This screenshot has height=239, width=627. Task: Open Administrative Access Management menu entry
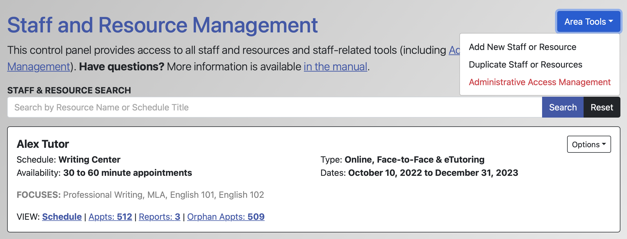(539, 82)
